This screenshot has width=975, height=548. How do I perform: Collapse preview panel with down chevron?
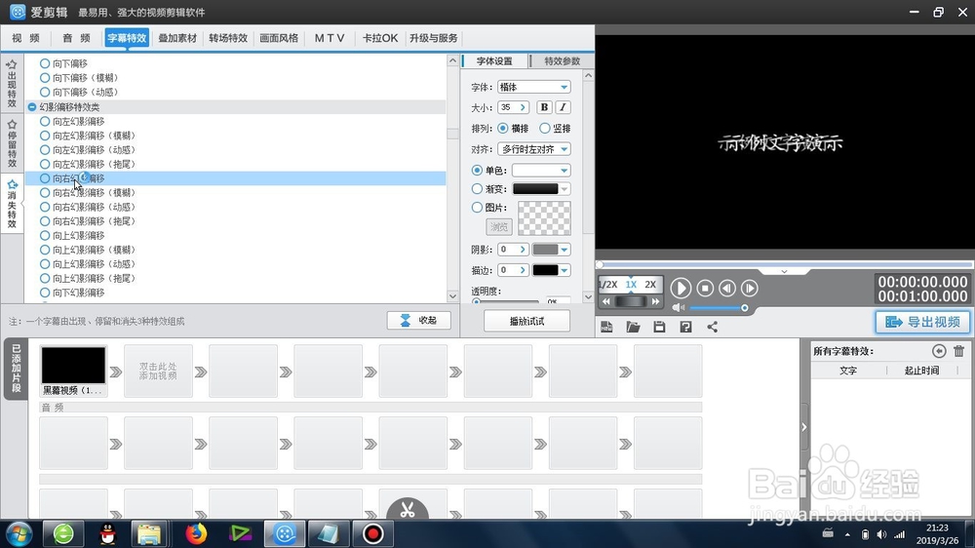pos(784,272)
